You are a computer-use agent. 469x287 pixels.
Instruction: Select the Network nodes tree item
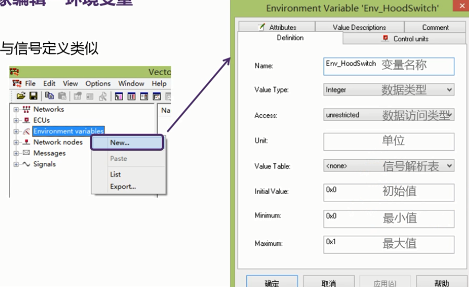click(x=58, y=142)
